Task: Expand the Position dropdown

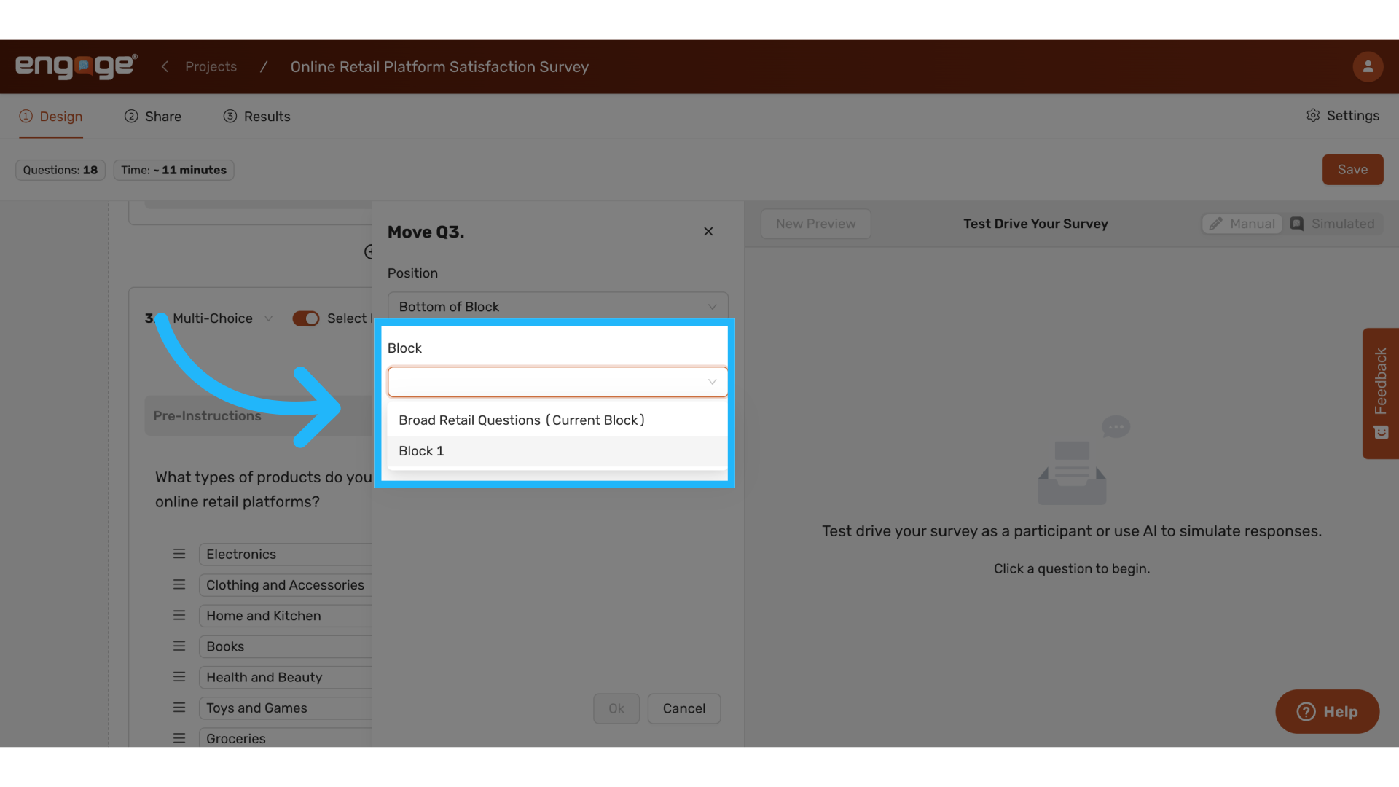Action: pyautogui.click(x=557, y=307)
